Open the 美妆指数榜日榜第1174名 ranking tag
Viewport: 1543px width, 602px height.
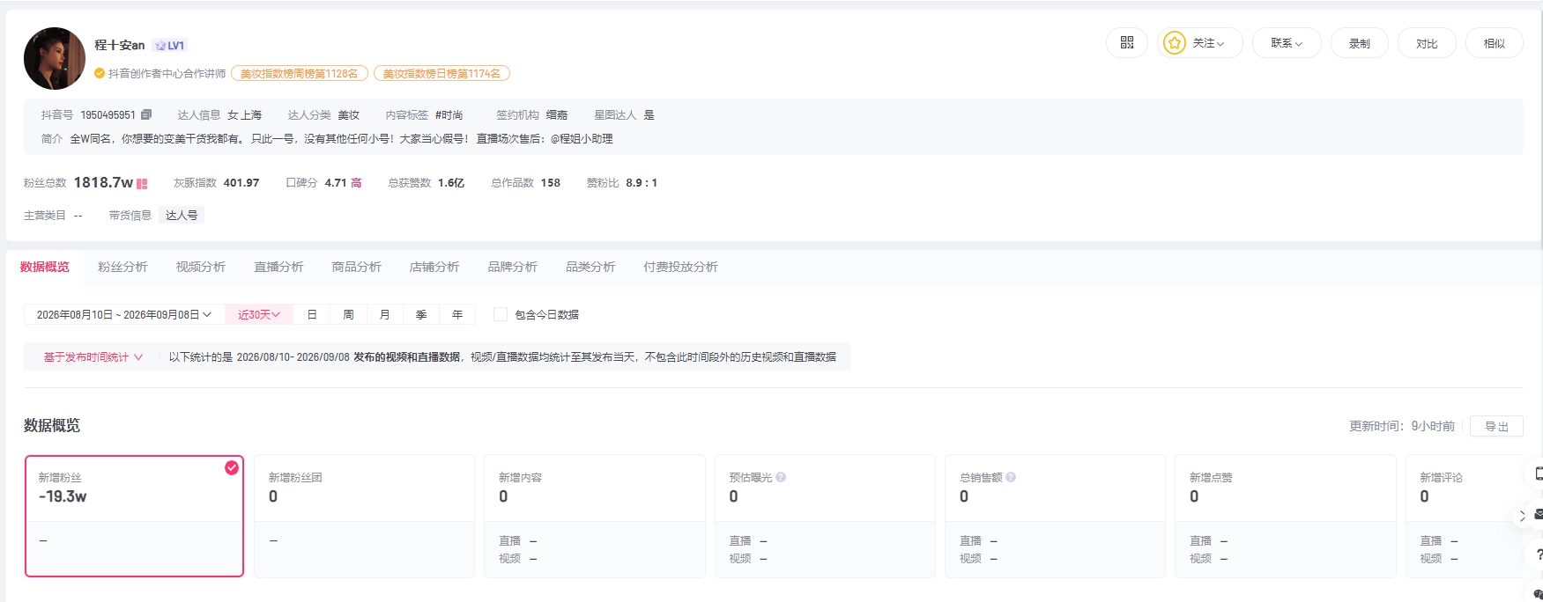tap(441, 74)
